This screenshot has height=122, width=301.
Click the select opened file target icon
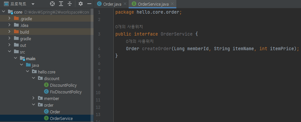[52, 4]
